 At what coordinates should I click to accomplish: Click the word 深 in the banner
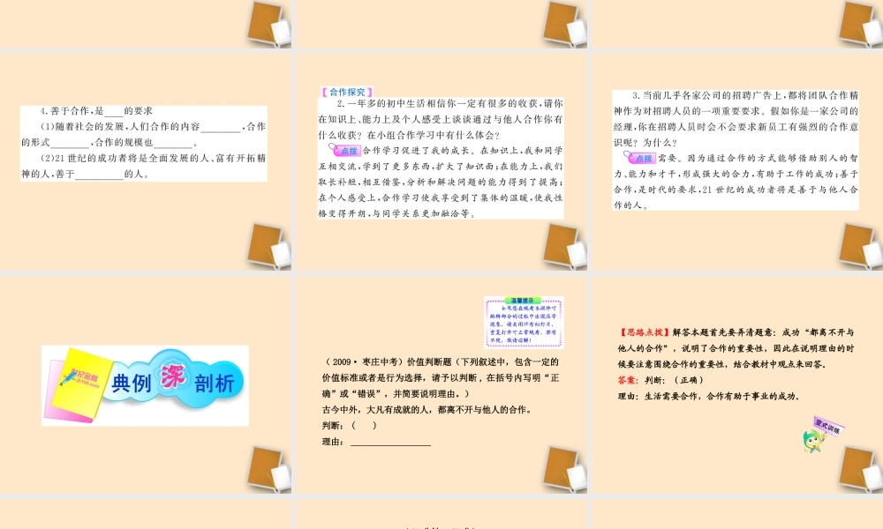(x=173, y=376)
